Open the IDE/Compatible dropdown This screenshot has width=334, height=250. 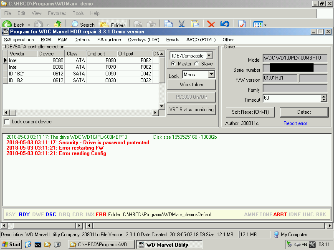tap(209, 56)
